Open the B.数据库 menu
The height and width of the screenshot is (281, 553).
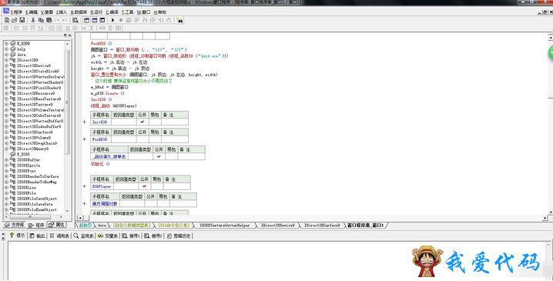79,12
